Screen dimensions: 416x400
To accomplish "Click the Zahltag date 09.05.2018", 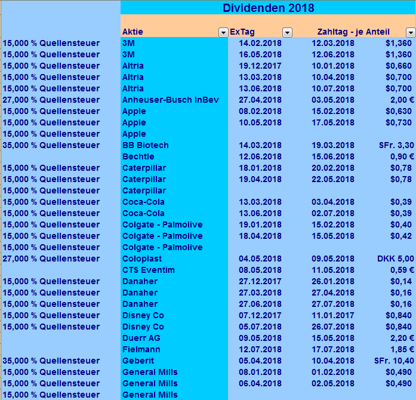I will [333, 259].
